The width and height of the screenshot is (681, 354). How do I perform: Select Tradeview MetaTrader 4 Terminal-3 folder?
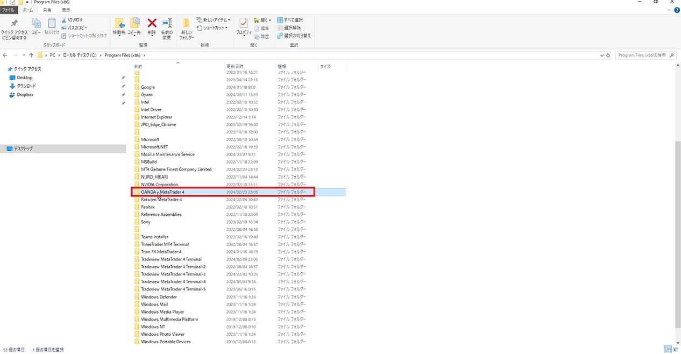click(x=173, y=274)
